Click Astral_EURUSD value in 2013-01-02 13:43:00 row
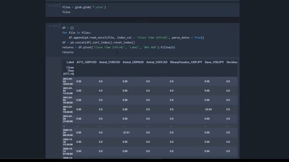 point(101,91)
